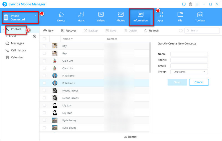The image size is (222, 141).
Task: Click the Save toolbar button
Action: pyautogui.click(x=111, y=31)
